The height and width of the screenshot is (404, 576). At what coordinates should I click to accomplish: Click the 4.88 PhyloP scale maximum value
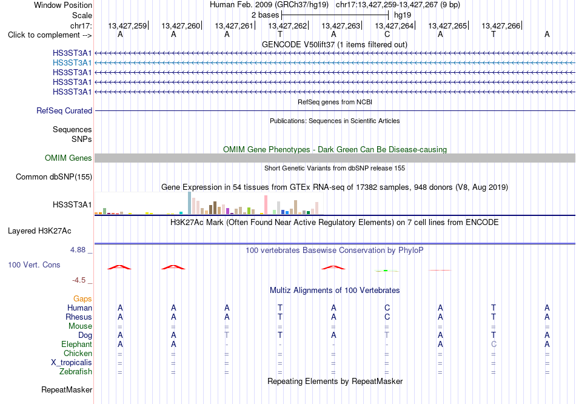78,250
